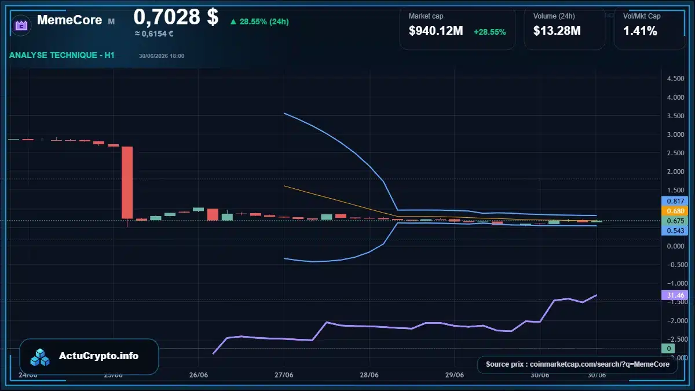The height and width of the screenshot is (391, 695).
Task: Click the 0.817 upper band price tag
Action: (x=674, y=201)
